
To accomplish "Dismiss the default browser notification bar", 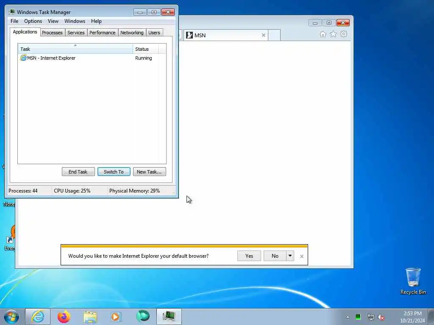I will pyautogui.click(x=302, y=256).
